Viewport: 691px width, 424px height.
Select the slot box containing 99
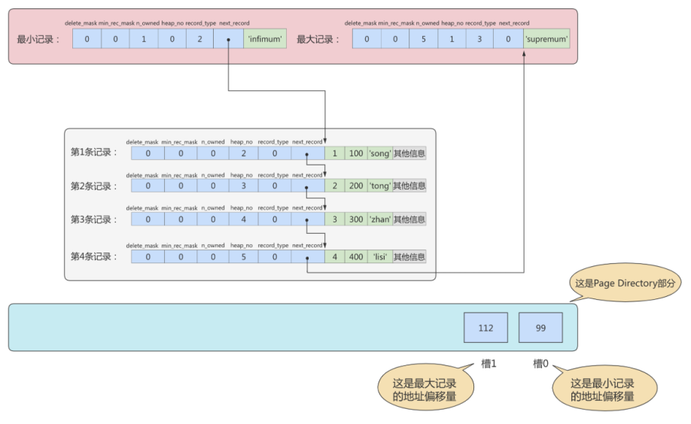540,328
